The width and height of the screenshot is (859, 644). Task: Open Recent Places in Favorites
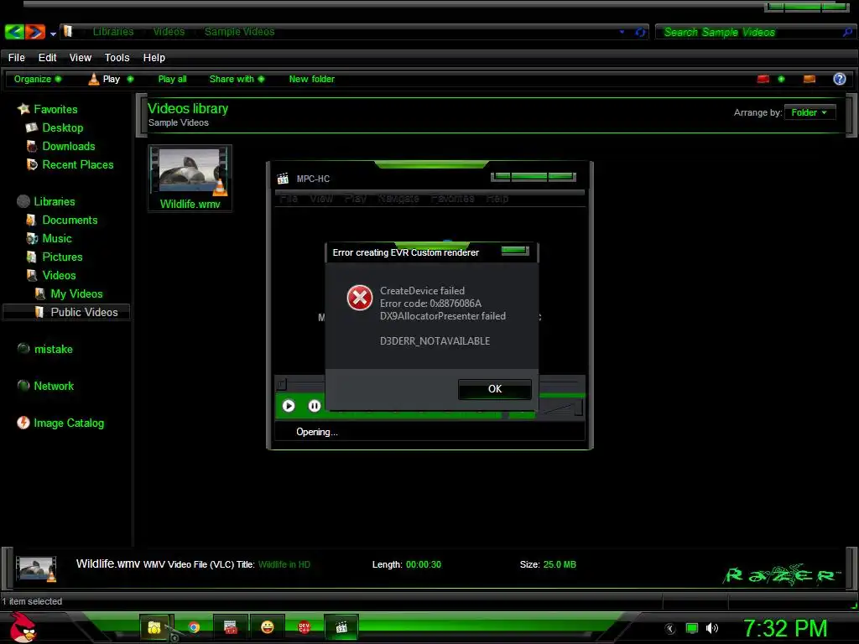coord(78,165)
